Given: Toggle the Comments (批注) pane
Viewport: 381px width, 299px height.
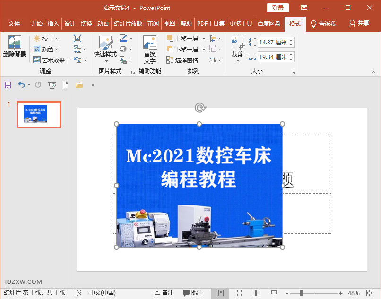Looking at the screenshot, I should (x=193, y=293).
